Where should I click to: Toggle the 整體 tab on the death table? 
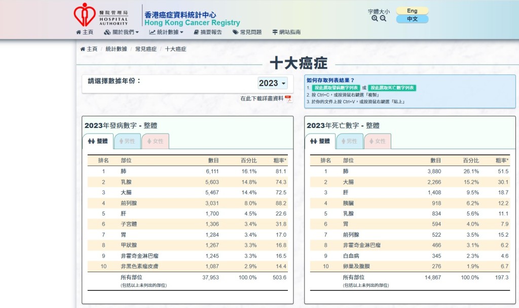[x=319, y=142]
